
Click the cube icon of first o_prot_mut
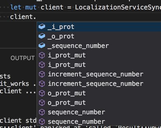point(42,93)
